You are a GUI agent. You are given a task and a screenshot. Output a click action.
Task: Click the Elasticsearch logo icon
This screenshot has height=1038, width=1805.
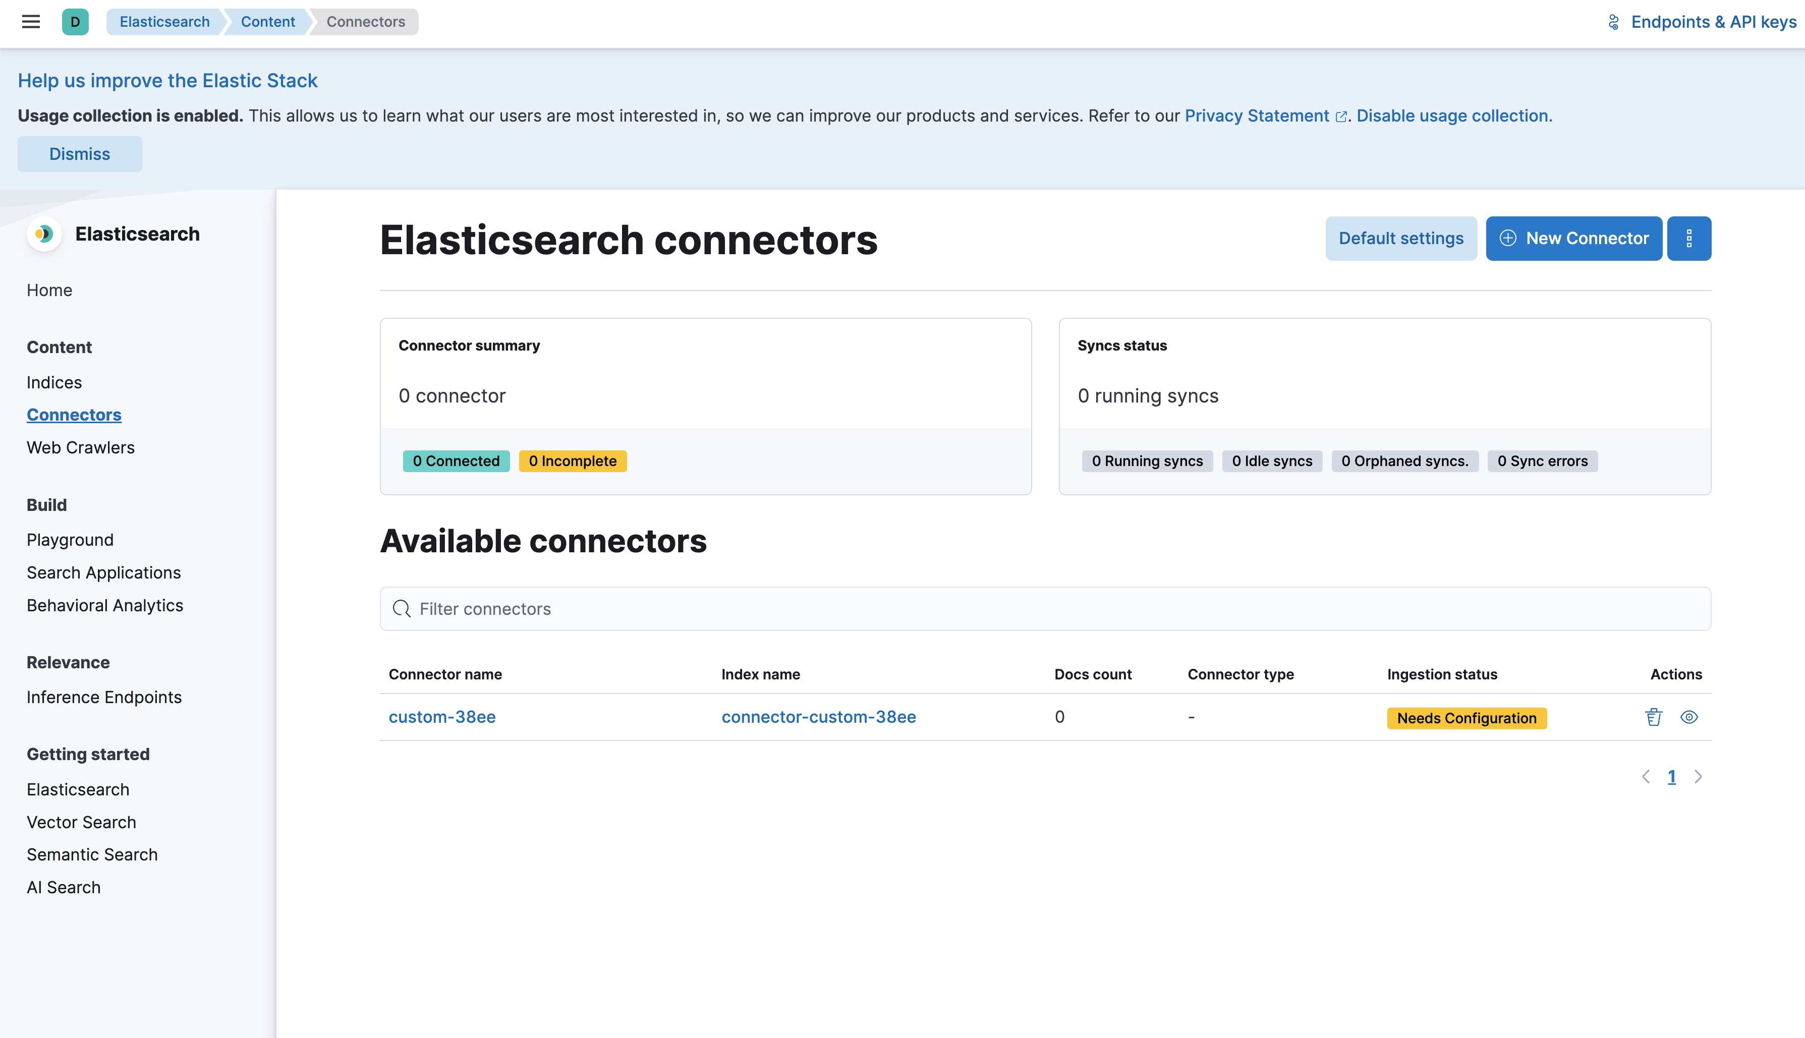[x=43, y=233]
